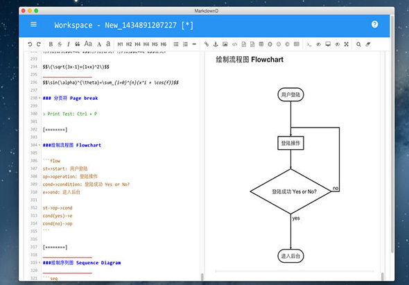Screen dimensions: 409x285
Task: Insert an emoji with the smiley icon
Action: (279, 44)
